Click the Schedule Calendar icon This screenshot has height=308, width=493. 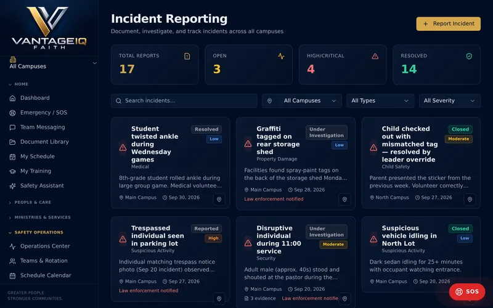12,275
